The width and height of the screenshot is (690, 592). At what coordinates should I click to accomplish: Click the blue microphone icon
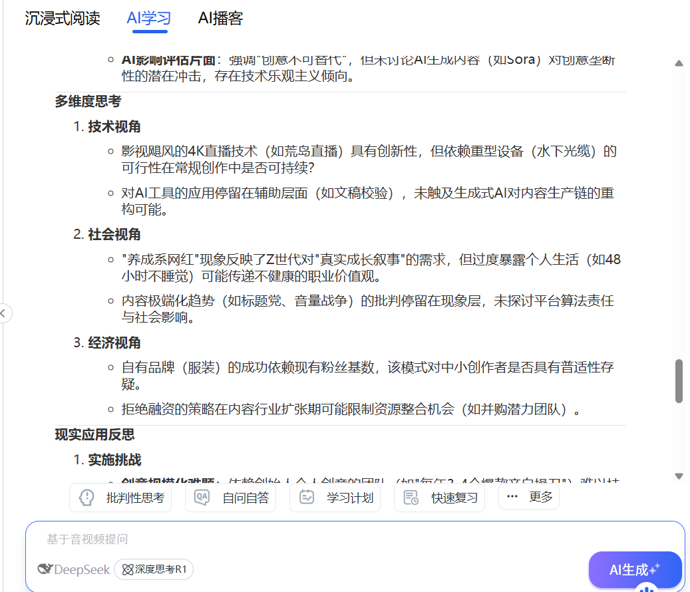(646, 588)
